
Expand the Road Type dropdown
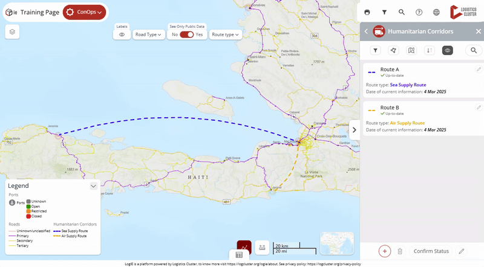148,34
